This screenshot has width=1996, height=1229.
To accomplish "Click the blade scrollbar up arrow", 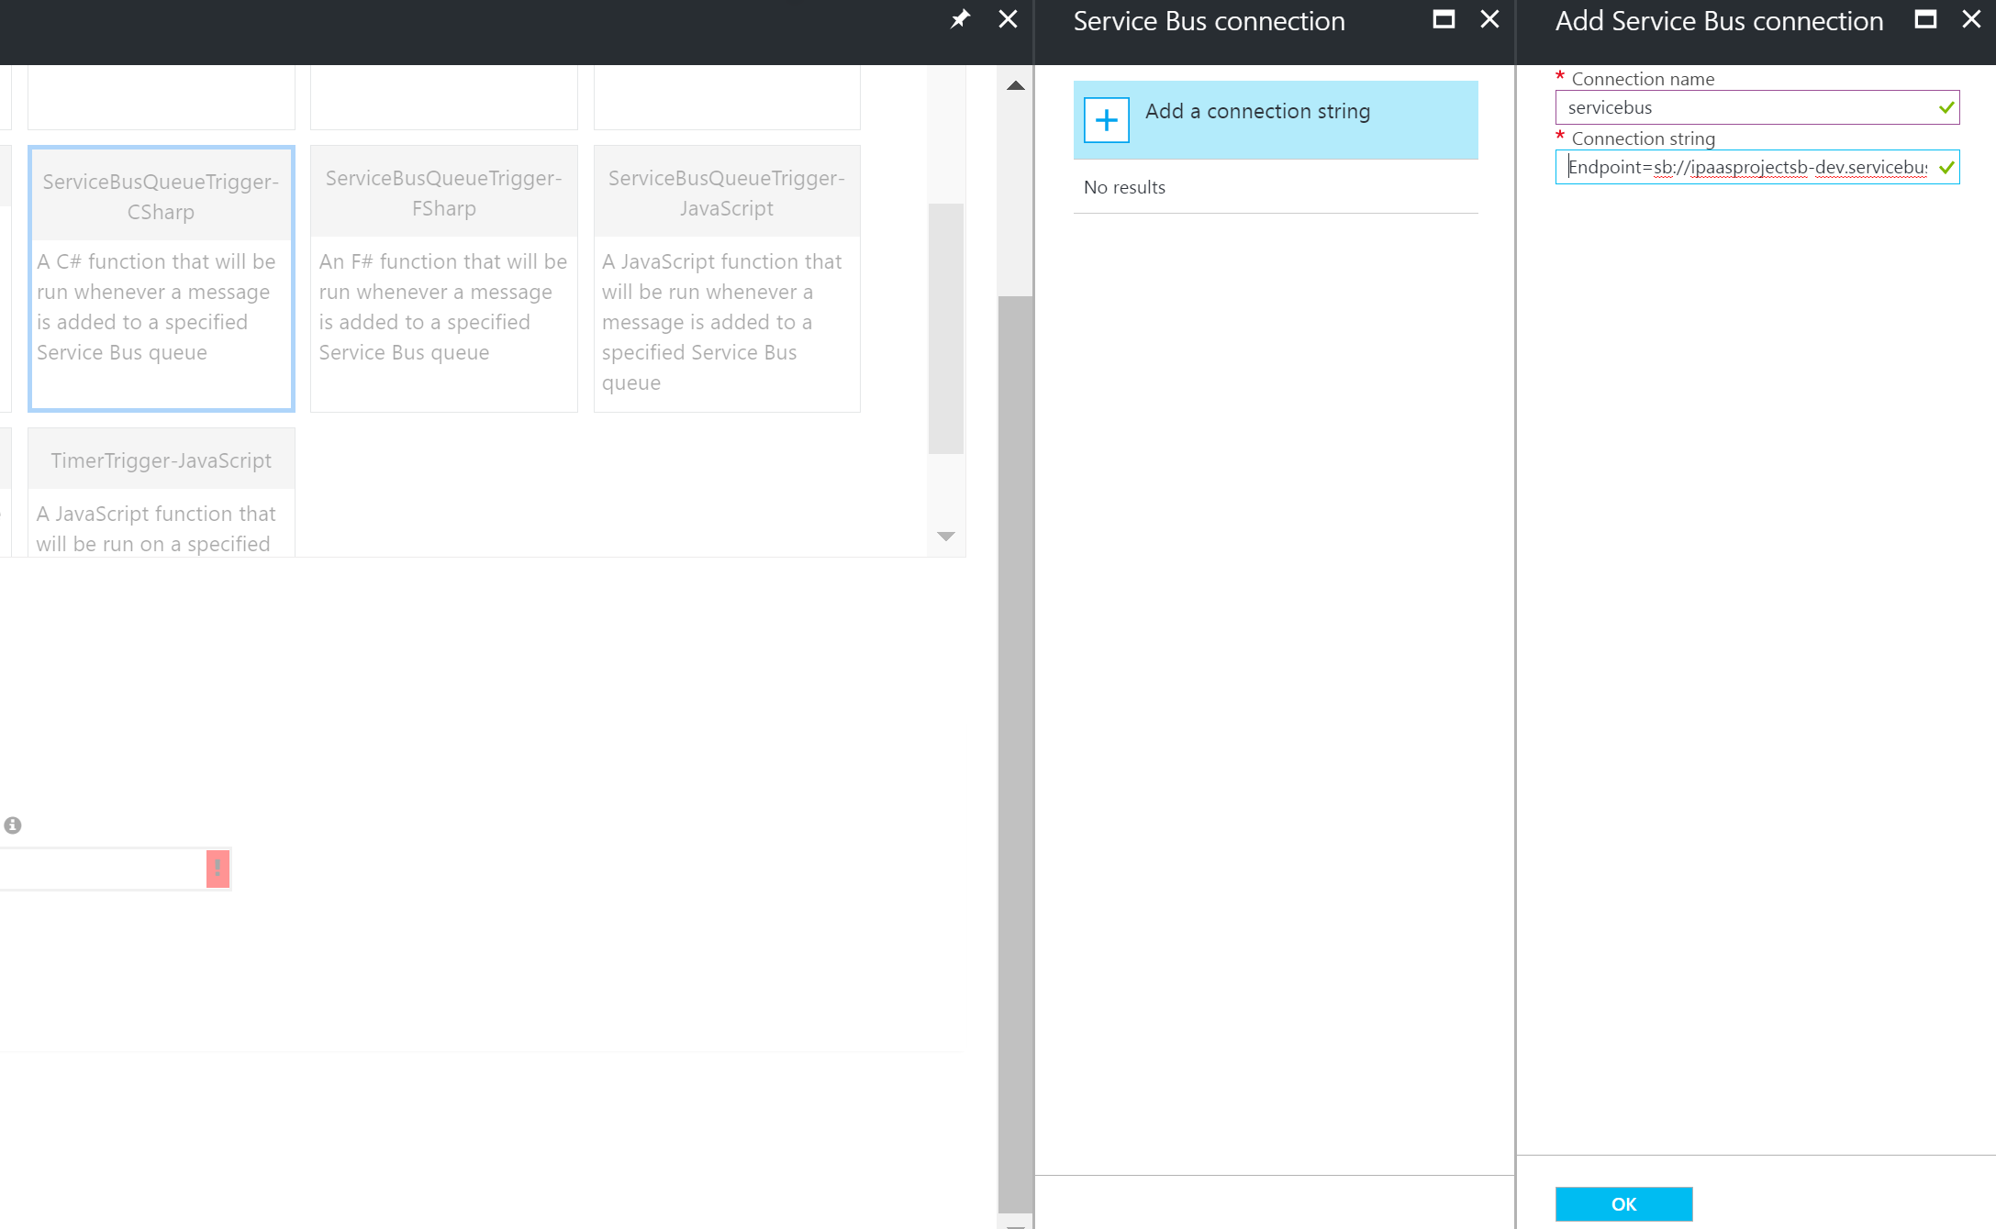I will pyautogui.click(x=1015, y=86).
